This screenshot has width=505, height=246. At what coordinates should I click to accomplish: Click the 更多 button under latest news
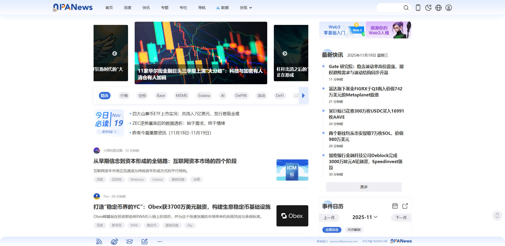point(364,187)
